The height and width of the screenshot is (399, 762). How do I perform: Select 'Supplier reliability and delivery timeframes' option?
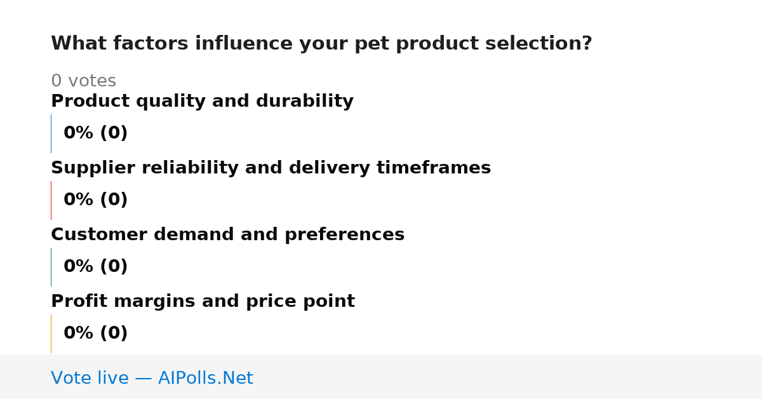click(x=271, y=168)
